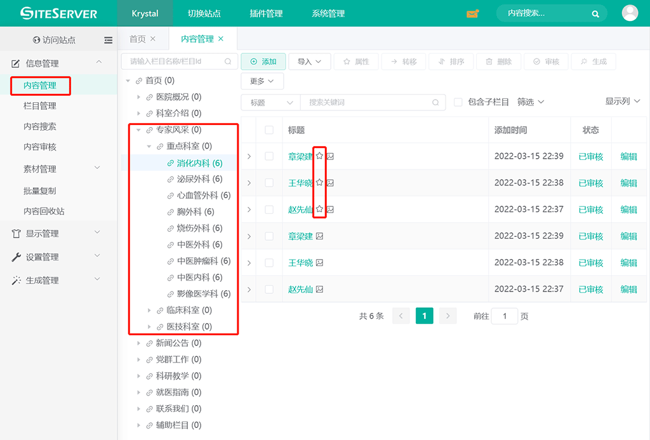Check the select-all checkbox in table header
The height and width of the screenshot is (440, 650).
pos(269,130)
